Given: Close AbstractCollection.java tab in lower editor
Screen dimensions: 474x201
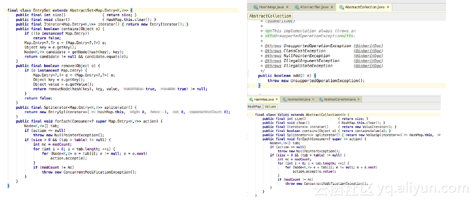Looking at the screenshot, I should point(359,99).
